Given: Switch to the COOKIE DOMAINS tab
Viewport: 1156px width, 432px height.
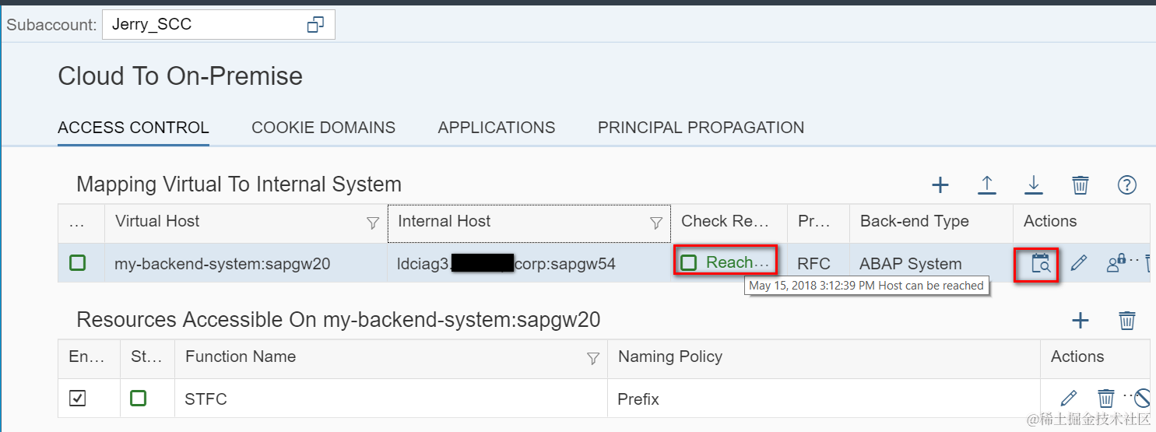Looking at the screenshot, I should [323, 128].
